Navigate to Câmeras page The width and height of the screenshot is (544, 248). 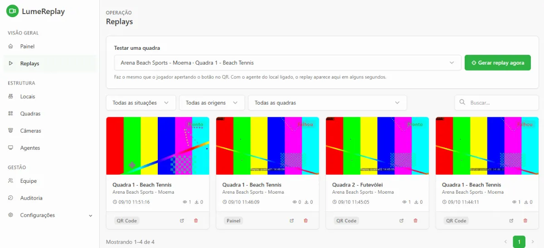49,131
